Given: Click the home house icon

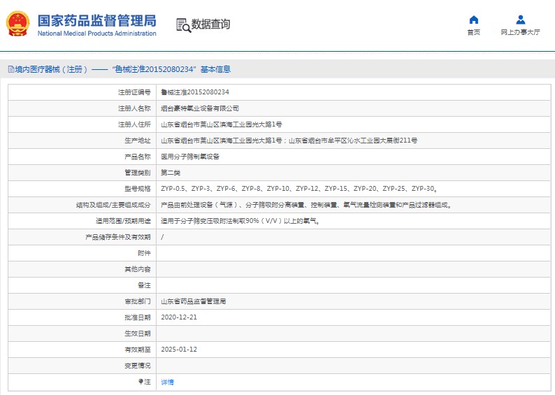Looking at the screenshot, I should tap(473, 20).
